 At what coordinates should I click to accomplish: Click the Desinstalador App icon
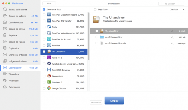pos(5,68)
